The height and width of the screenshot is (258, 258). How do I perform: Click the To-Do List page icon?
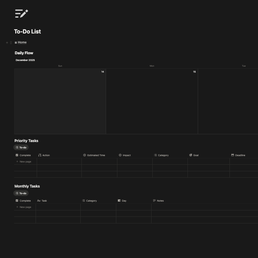[21, 14]
